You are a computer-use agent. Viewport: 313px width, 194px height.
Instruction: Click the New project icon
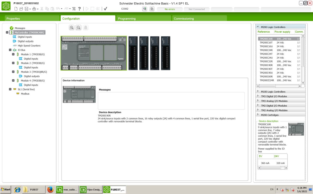click(x=16, y=9)
